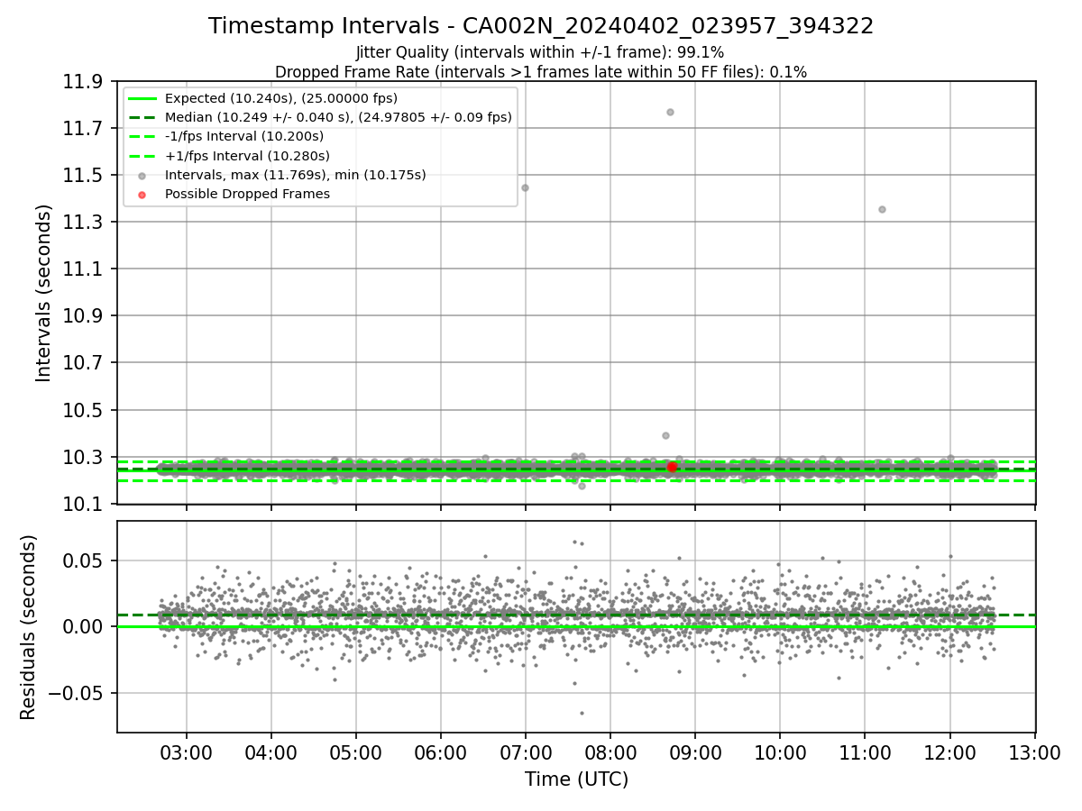Click the 'Residuals (seconds)' y-axis label

(x=29, y=627)
